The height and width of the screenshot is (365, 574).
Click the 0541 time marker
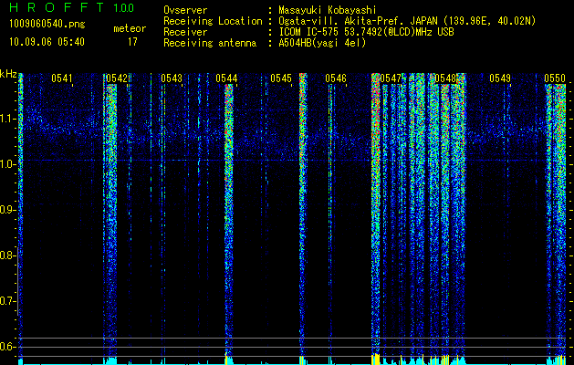62,78
